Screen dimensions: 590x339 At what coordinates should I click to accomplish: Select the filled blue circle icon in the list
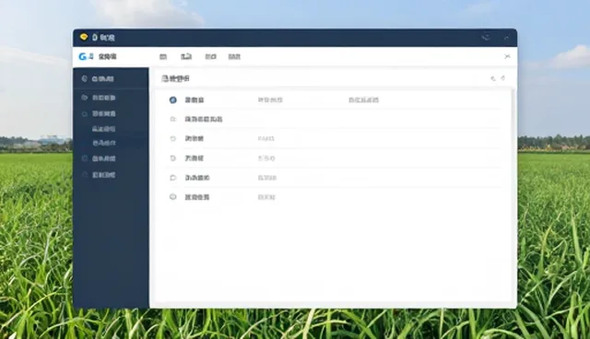tap(173, 100)
